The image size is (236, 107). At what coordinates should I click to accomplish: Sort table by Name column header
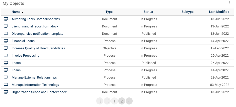(16, 12)
